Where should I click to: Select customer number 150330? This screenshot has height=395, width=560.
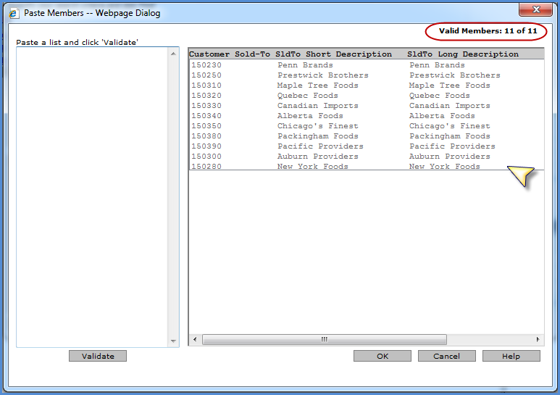[x=206, y=106]
